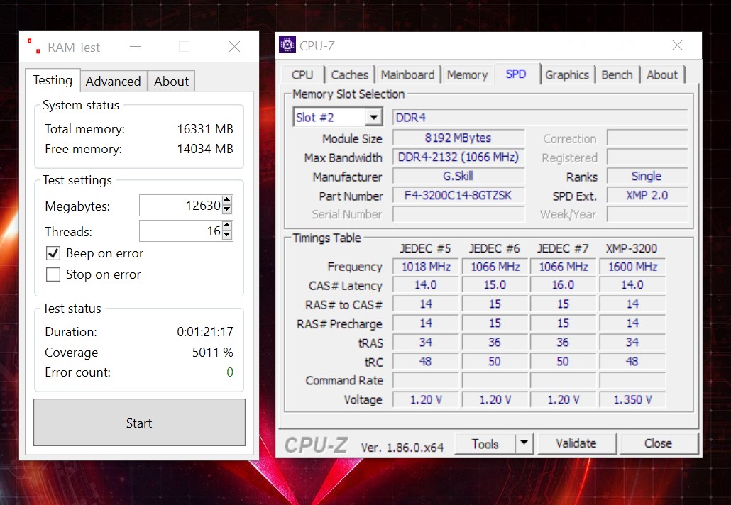Click the Duration value 0:01:21:17
The image size is (731, 505).
[x=205, y=332]
